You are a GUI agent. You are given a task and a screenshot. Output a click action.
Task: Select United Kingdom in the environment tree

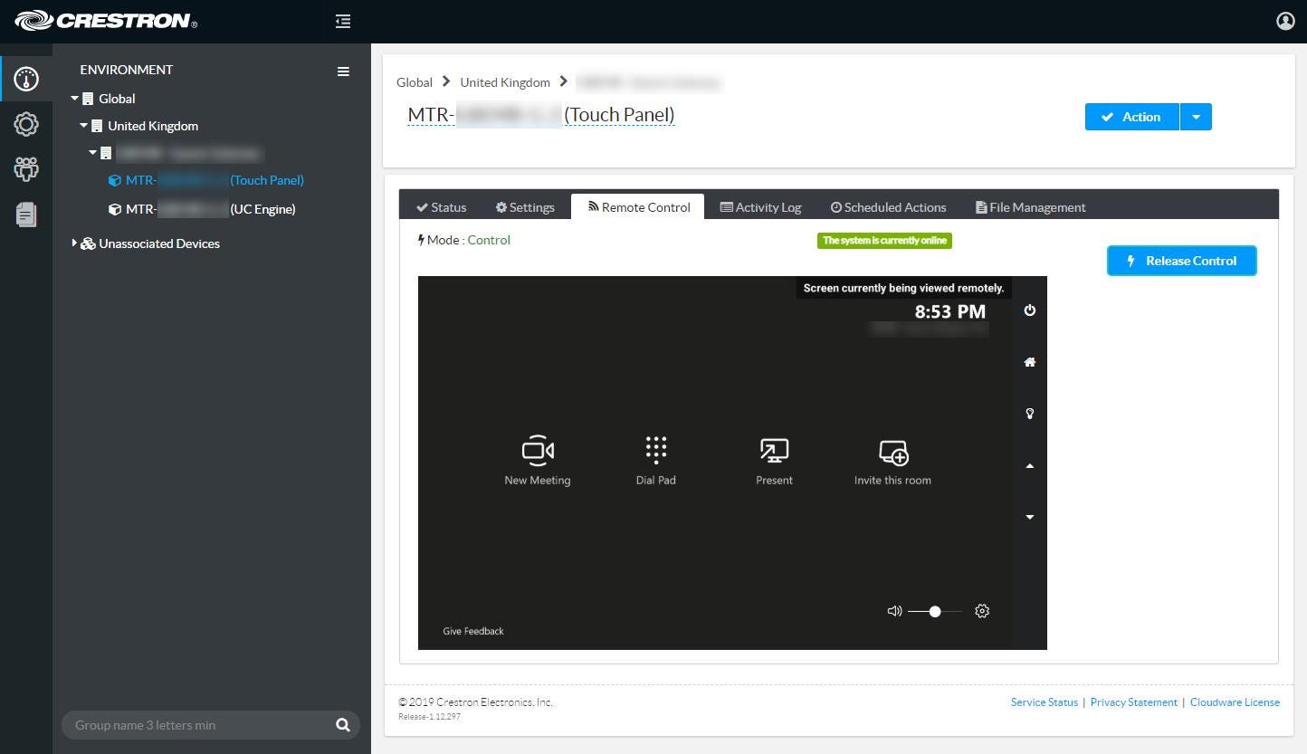153,126
